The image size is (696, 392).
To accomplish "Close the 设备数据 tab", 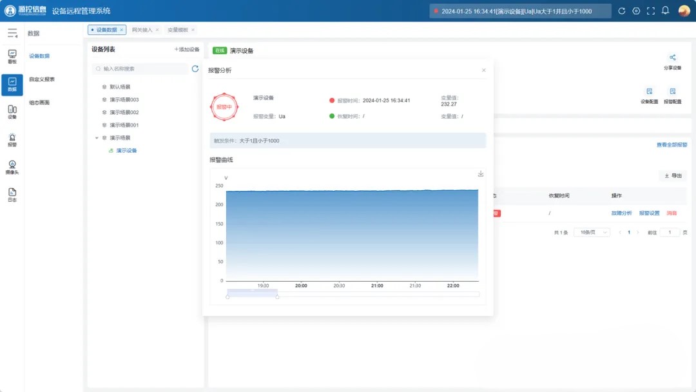I will click(122, 30).
